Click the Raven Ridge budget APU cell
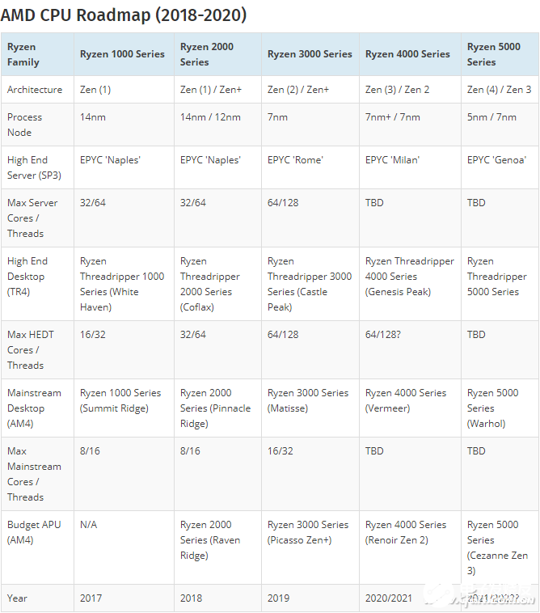 coord(216,539)
